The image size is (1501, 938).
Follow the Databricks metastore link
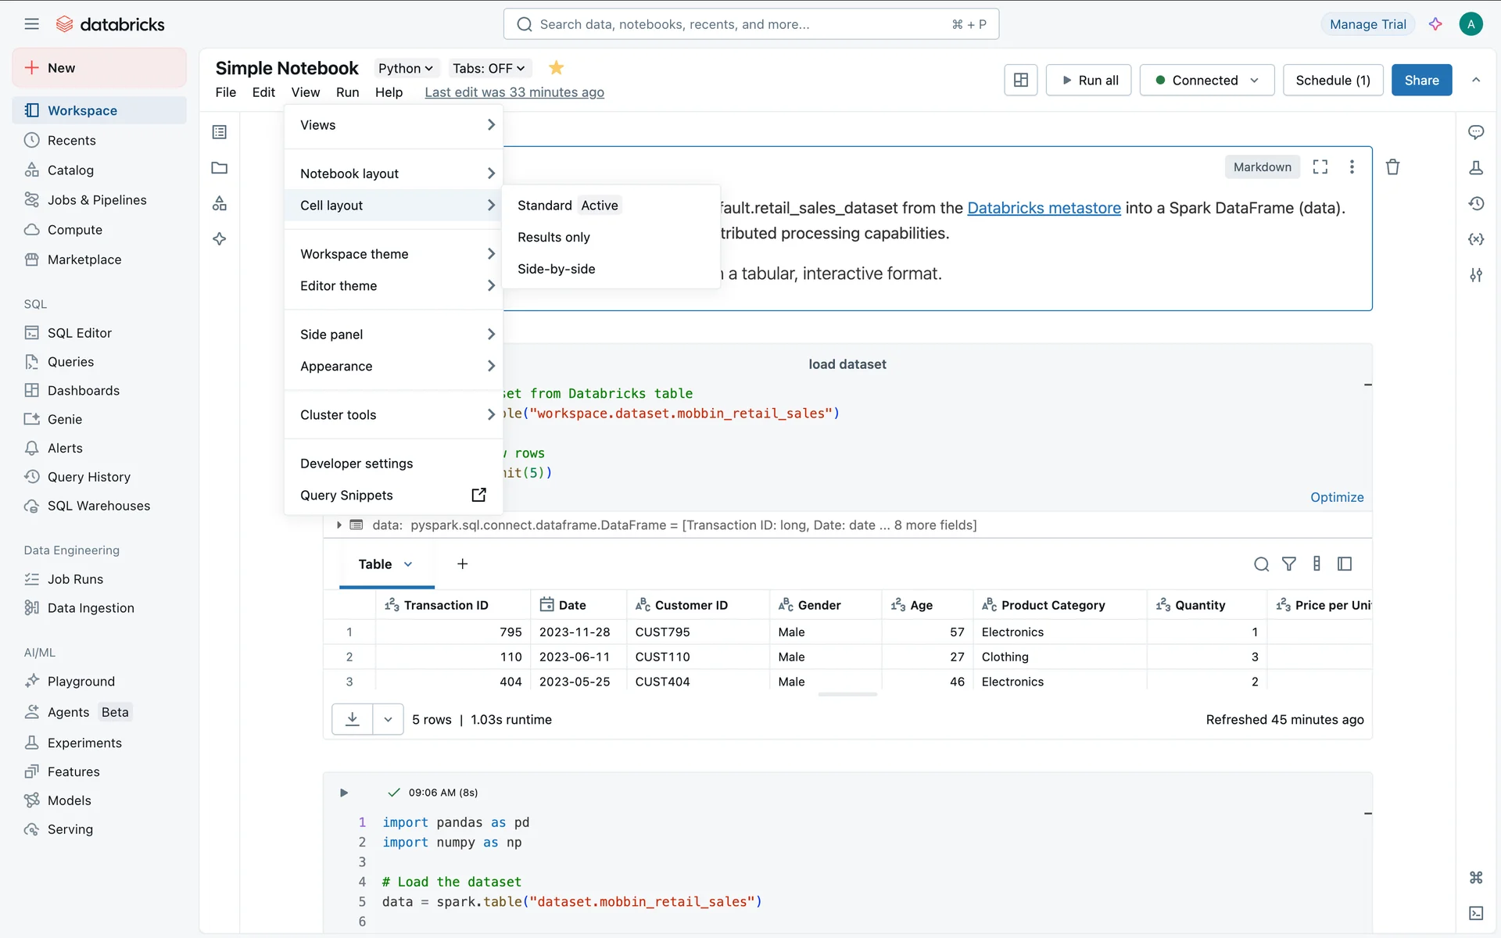point(1043,208)
